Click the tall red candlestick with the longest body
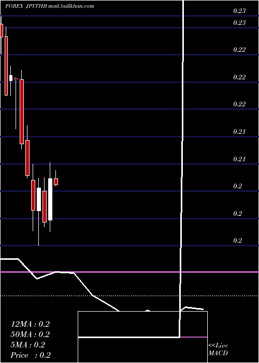The height and width of the screenshot is (363, 259). click(22, 111)
